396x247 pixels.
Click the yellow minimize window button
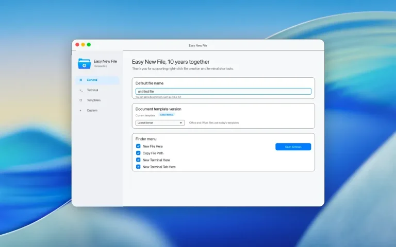(83, 45)
